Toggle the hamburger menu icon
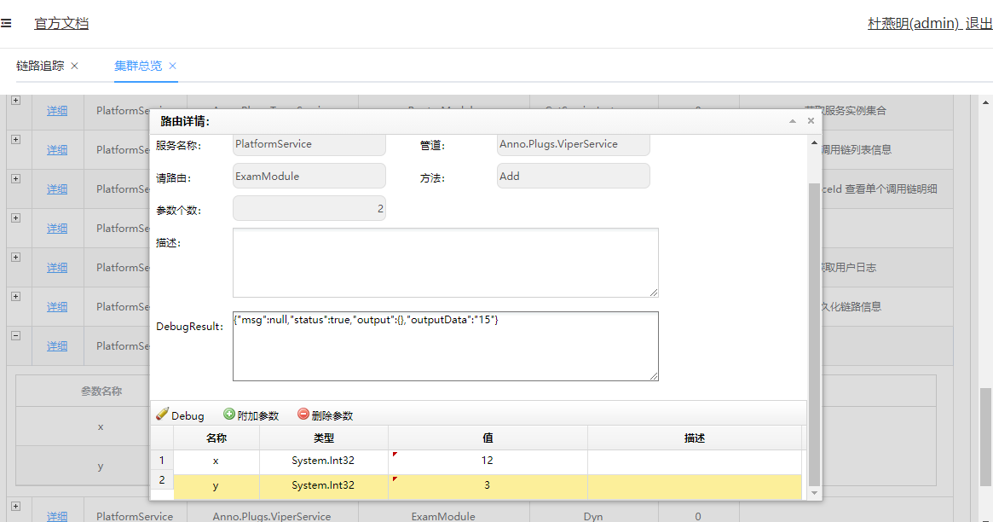The image size is (993, 522). (6, 23)
